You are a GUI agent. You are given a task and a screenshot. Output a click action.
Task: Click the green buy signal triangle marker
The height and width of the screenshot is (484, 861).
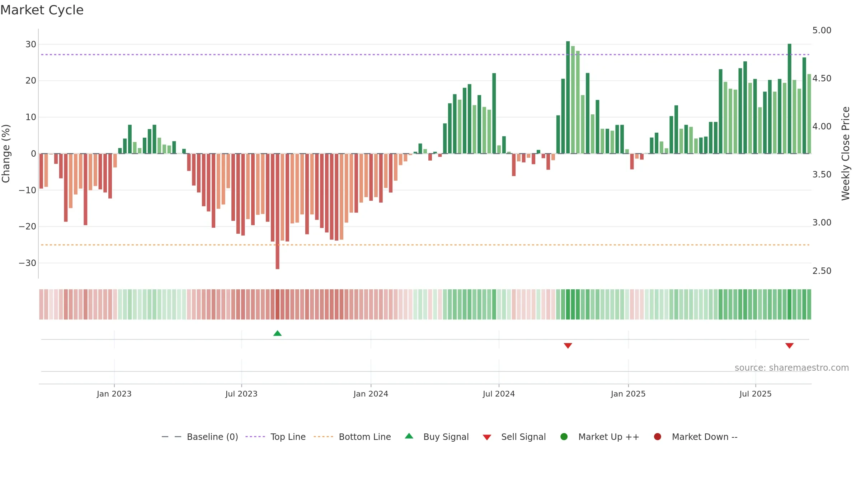277,333
